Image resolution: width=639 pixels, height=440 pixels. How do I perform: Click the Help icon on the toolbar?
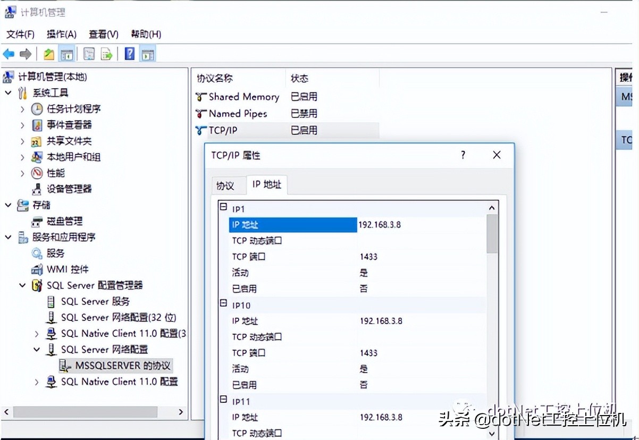(129, 53)
